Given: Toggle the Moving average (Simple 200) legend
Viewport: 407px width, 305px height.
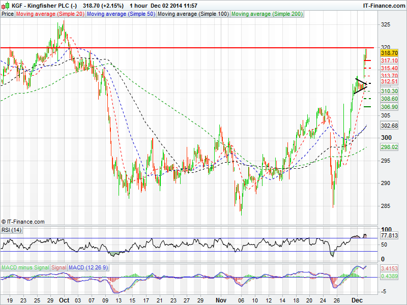Looking at the screenshot, I should click(x=267, y=14).
